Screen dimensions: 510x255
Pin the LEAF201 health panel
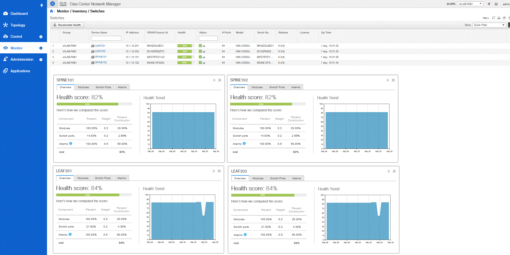tap(214, 171)
